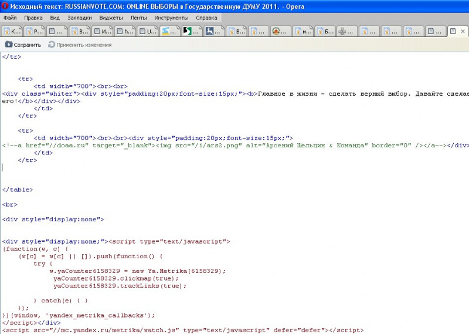Open the Инструменты menu
This screenshot has width=469, height=334.
[171, 18]
